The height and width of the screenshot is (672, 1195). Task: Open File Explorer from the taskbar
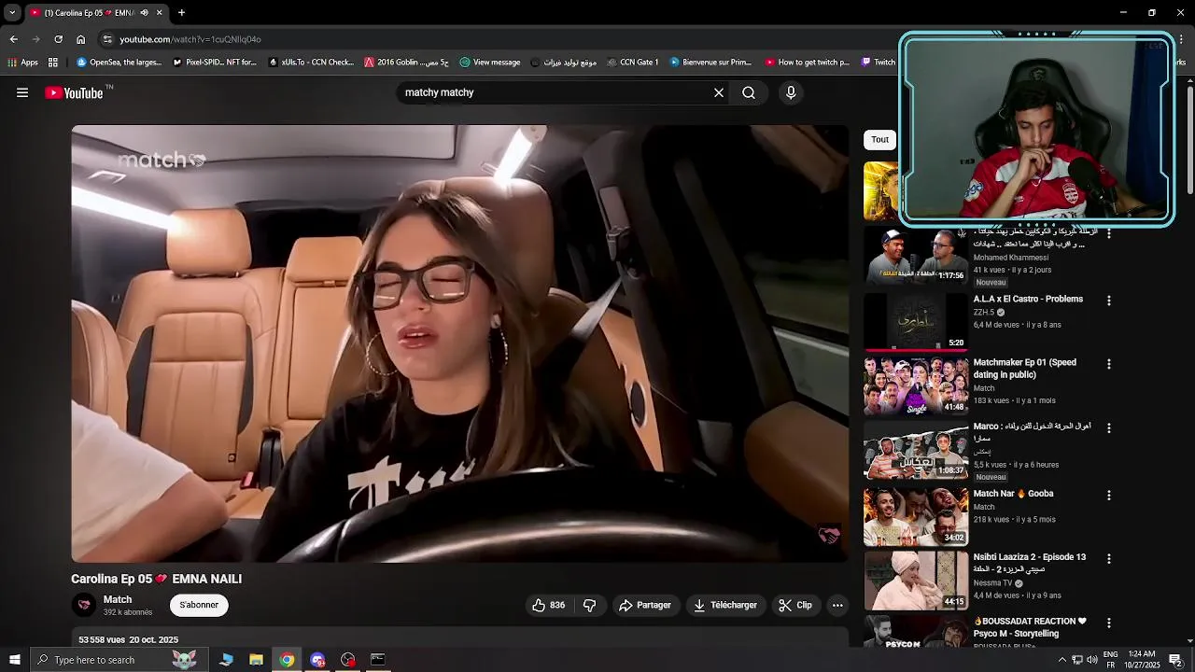256,660
